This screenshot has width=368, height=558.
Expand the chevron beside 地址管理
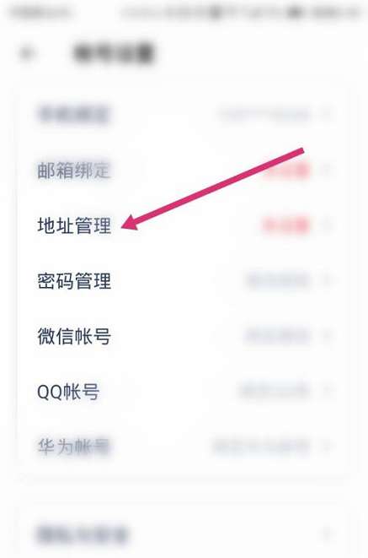(x=327, y=225)
